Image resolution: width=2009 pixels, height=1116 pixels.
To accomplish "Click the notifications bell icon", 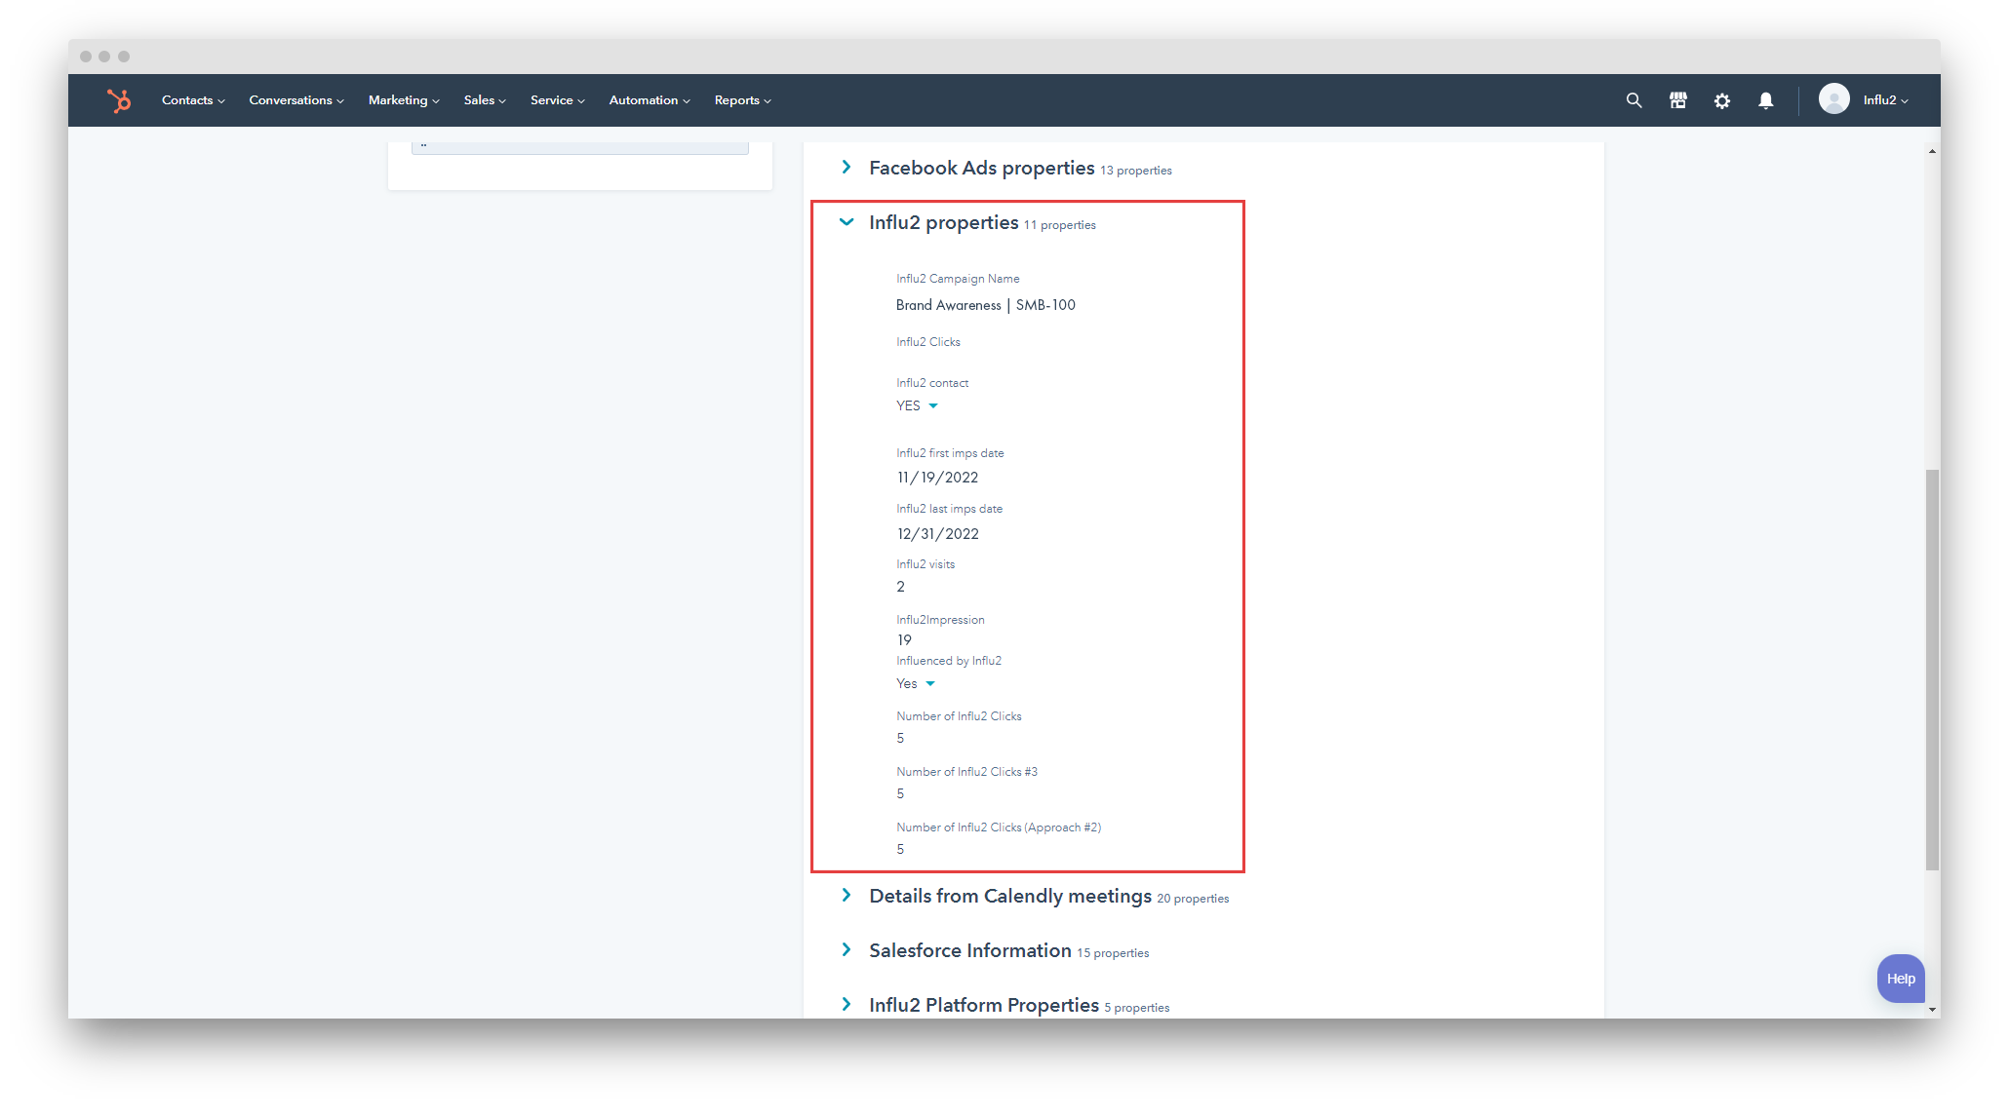I will (x=1766, y=100).
